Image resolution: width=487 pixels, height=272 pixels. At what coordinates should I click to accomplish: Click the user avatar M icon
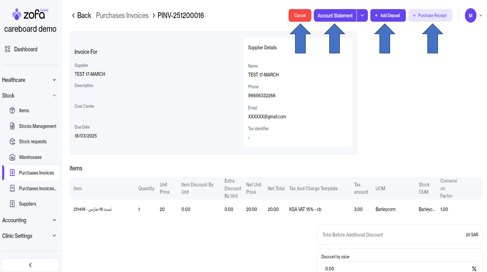coord(470,16)
